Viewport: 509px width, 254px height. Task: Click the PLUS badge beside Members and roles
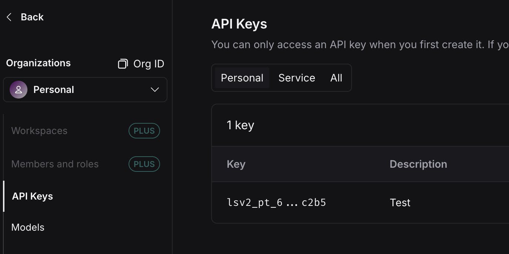click(x=144, y=164)
